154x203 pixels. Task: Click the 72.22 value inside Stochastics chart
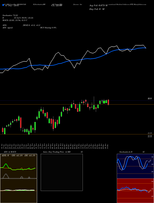[150, 161]
